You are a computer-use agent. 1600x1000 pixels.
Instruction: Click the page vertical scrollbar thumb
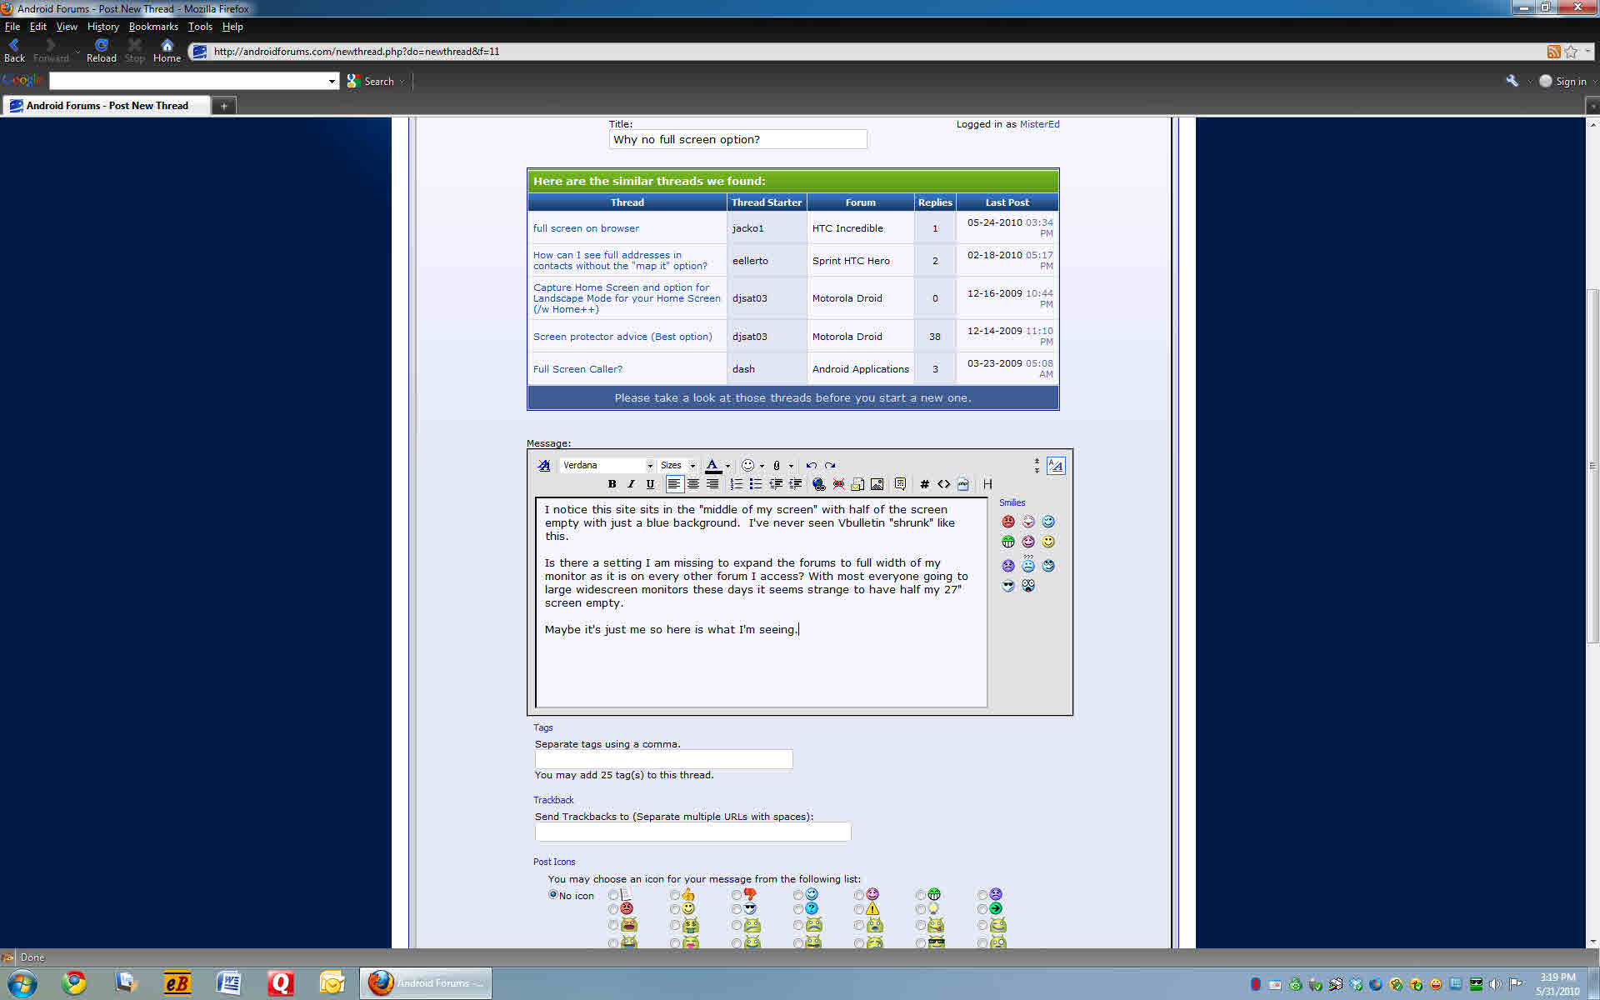(1592, 465)
